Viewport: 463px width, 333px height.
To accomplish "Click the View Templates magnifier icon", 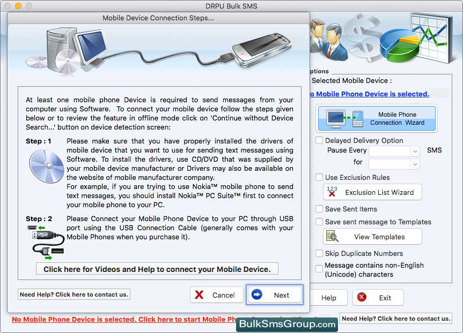I will pyautogui.click(x=332, y=236).
